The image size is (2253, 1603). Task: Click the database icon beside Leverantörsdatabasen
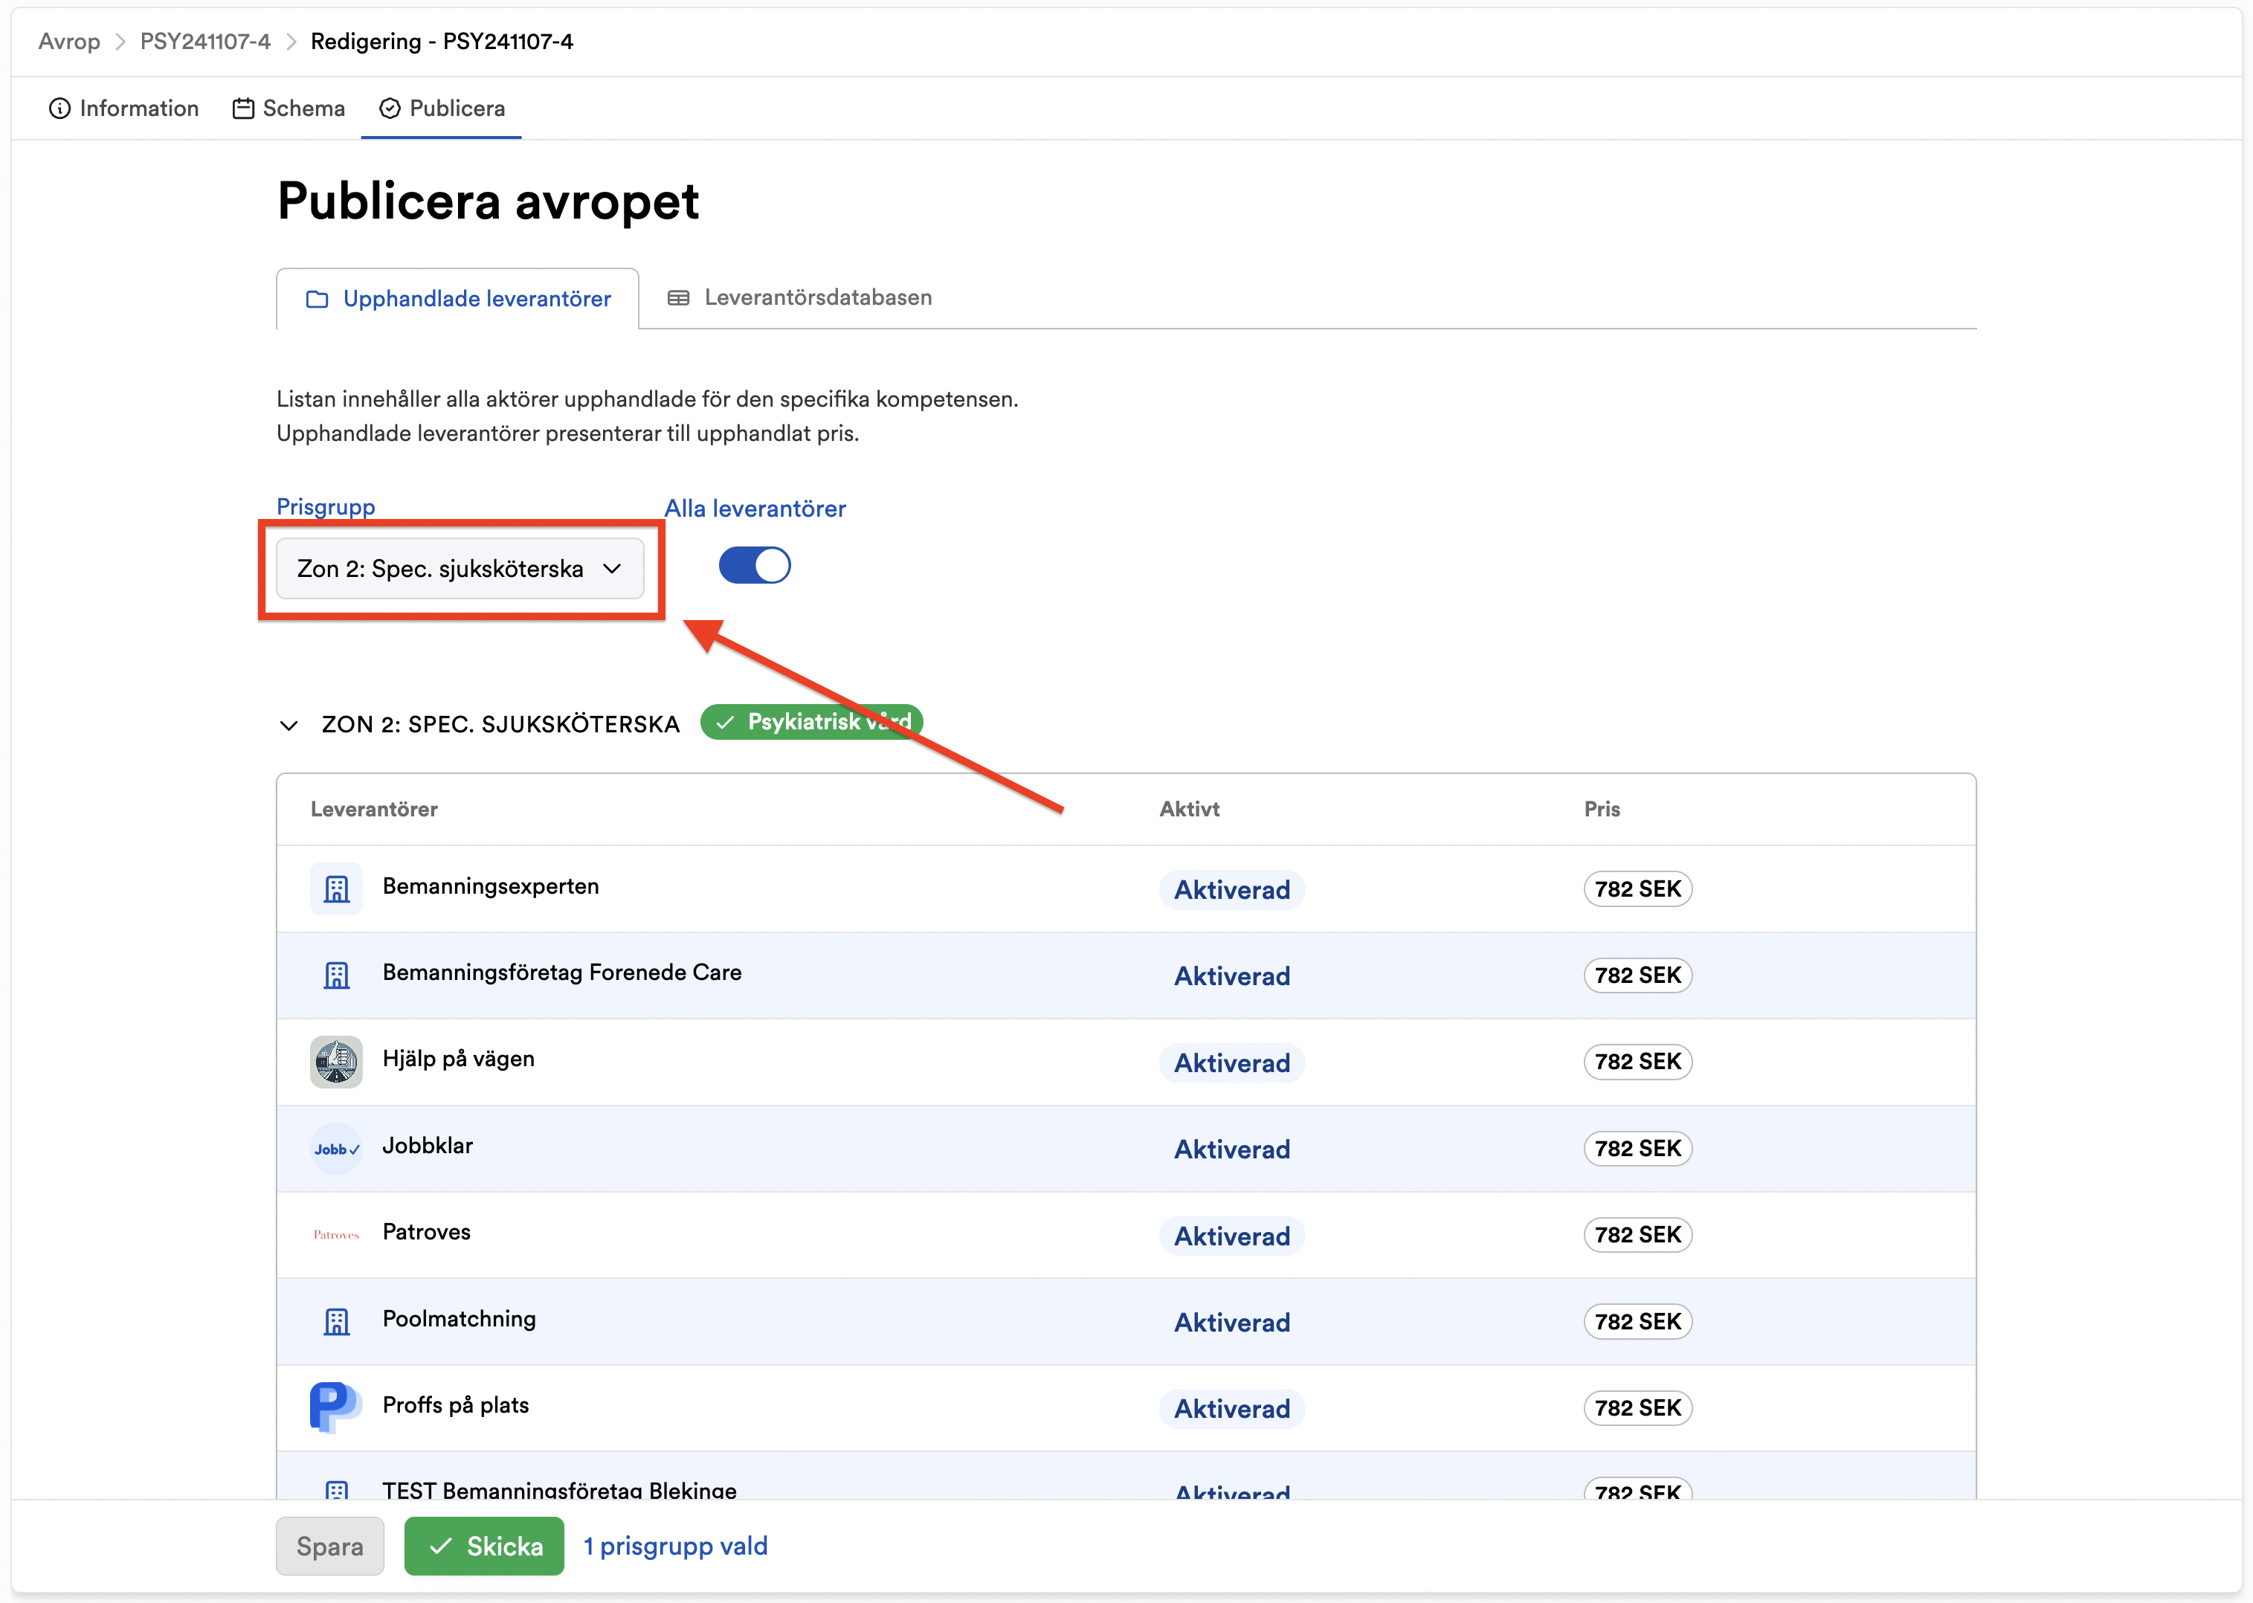coord(678,298)
